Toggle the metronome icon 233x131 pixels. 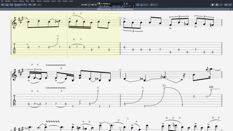pyautogui.click(x=127, y=3)
